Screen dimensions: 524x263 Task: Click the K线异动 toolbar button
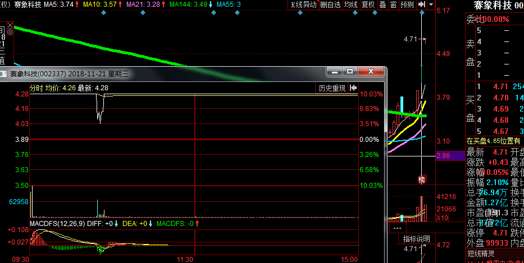click(303, 4)
